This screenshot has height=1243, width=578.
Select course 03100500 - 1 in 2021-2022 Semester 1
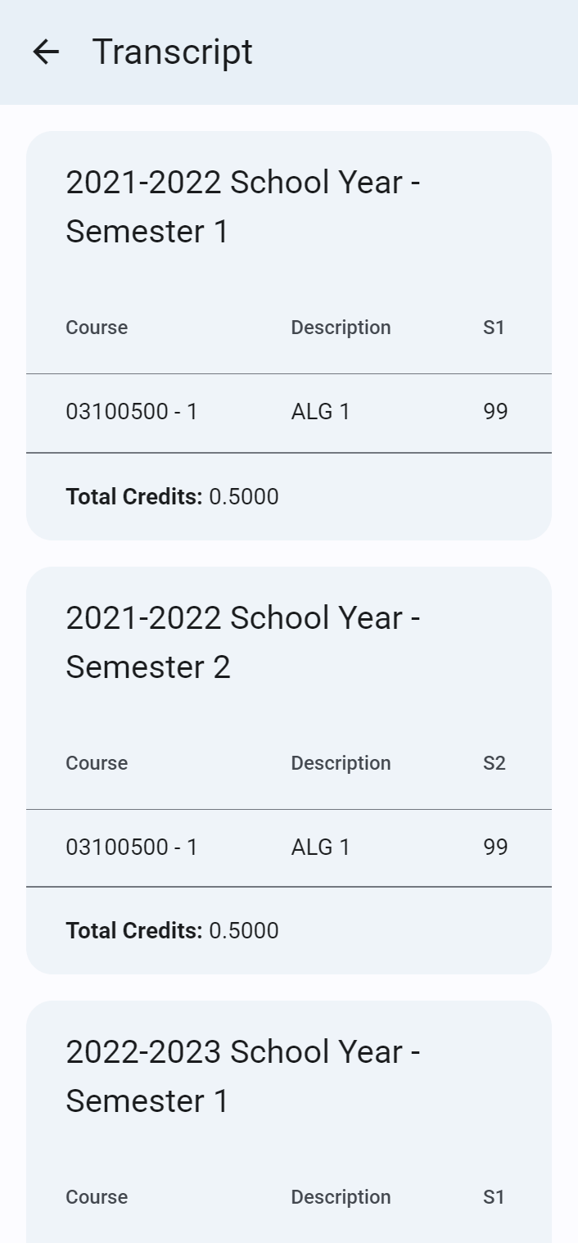coord(131,411)
